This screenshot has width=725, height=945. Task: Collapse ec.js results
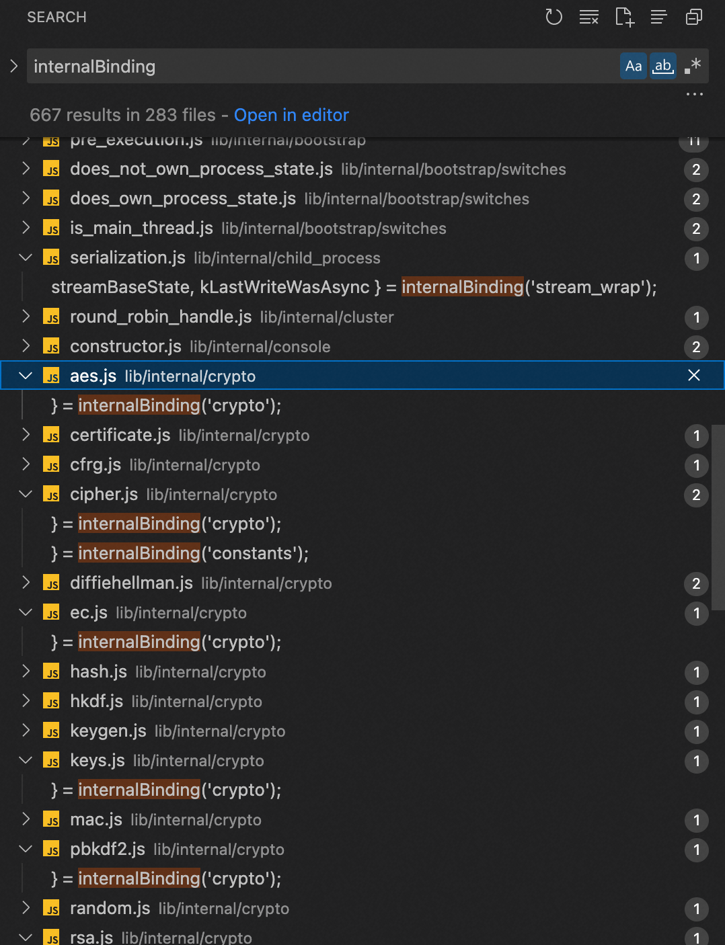(x=26, y=612)
